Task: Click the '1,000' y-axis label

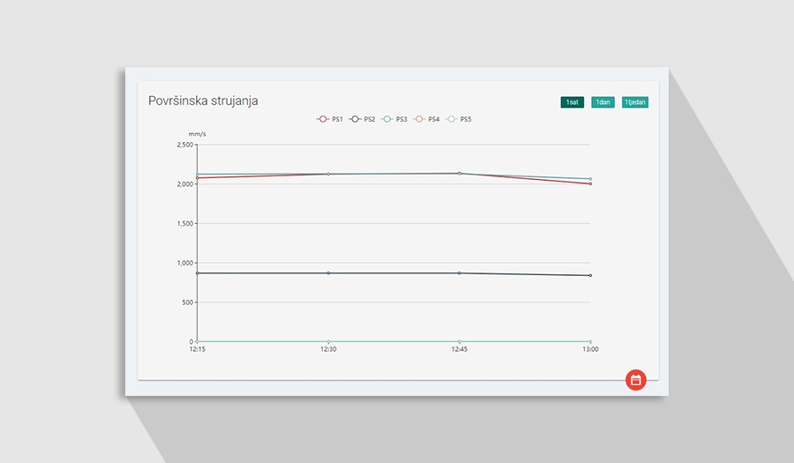Action: tap(185, 263)
